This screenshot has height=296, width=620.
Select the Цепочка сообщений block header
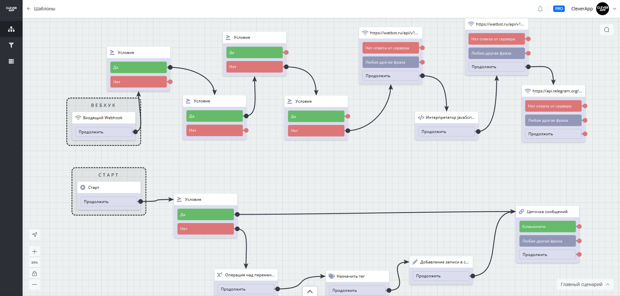[x=547, y=212]
